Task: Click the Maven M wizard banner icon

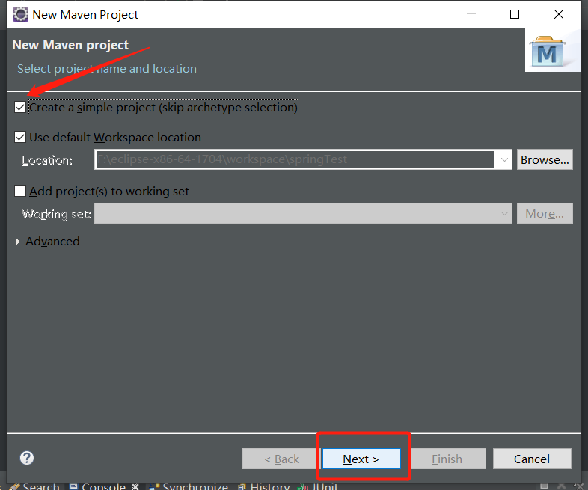Action: tap(547, 52)
